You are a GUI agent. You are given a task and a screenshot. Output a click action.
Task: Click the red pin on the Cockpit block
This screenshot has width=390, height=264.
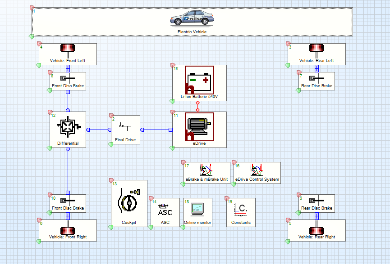(111, 180)
